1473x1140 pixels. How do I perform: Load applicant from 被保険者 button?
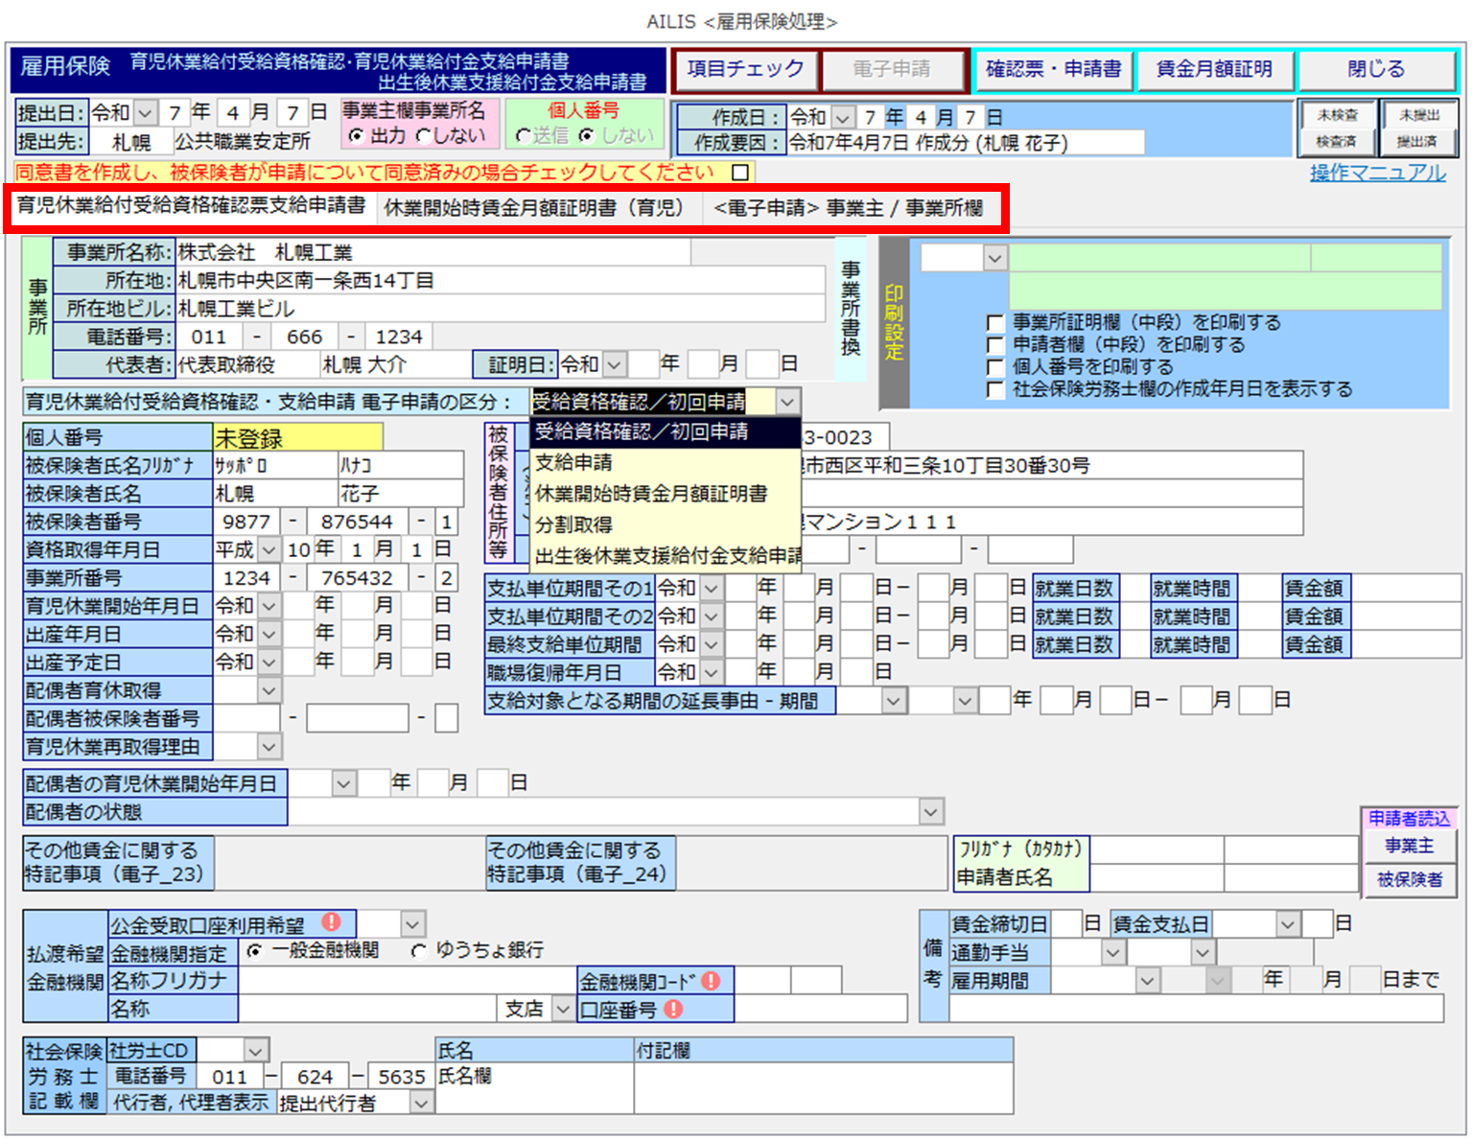pyautogui.click(x=1409, y=879)
